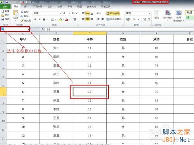Viewport: 194px width, 145px height.
Task: Click the fill color paint bucket
Action: tap(61, 19)
